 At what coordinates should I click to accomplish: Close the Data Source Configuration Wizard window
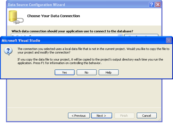[158, 4]
